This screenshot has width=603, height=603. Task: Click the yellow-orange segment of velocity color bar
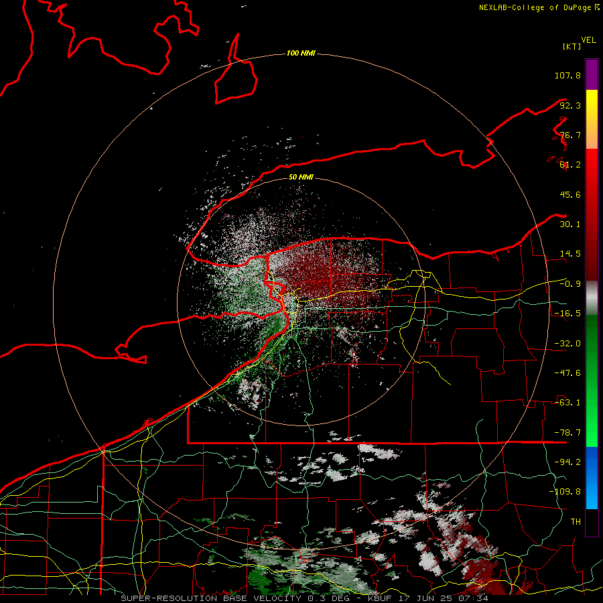[592, 119]
